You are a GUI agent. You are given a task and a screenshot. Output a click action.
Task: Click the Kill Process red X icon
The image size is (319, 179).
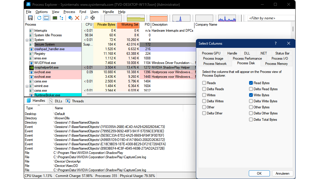click(77, 18)
